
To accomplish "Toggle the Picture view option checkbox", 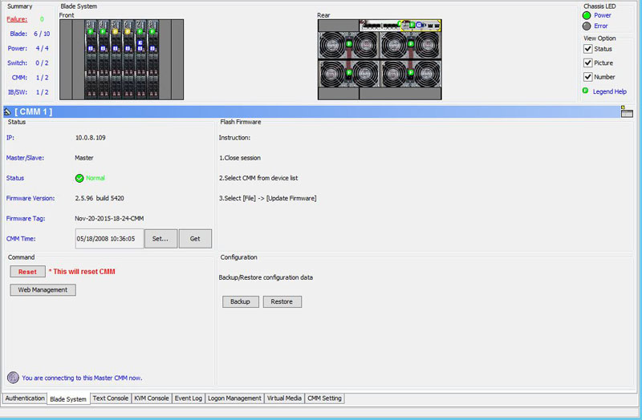I will pos(587,63).
